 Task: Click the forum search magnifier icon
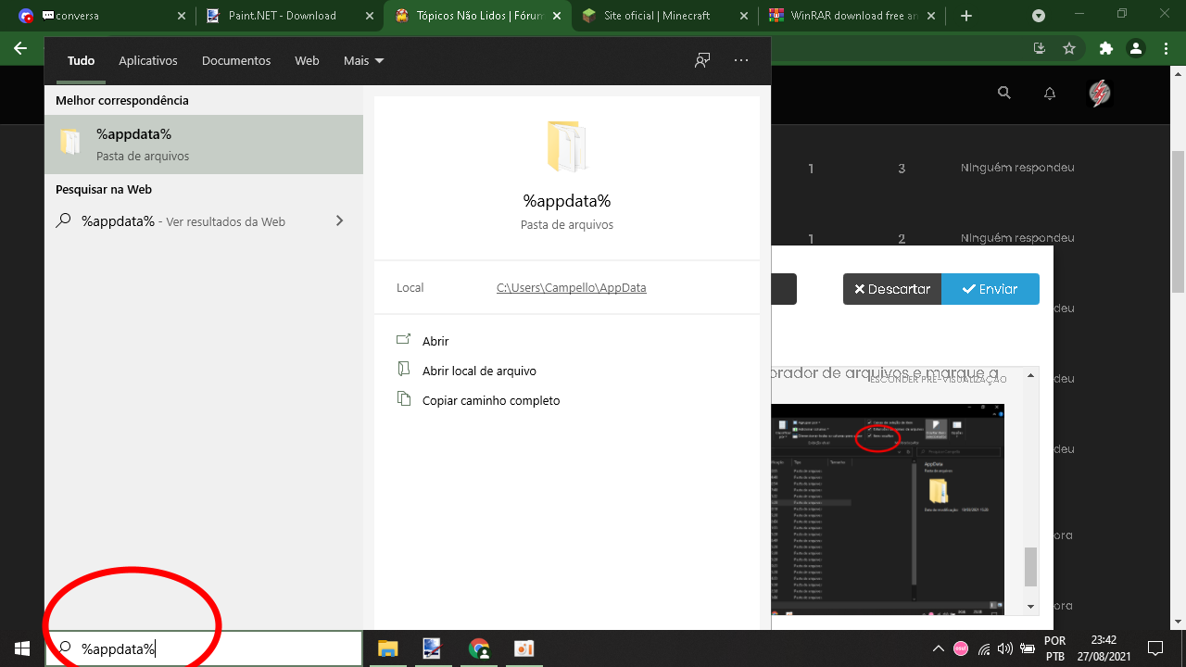point(1004,93)
